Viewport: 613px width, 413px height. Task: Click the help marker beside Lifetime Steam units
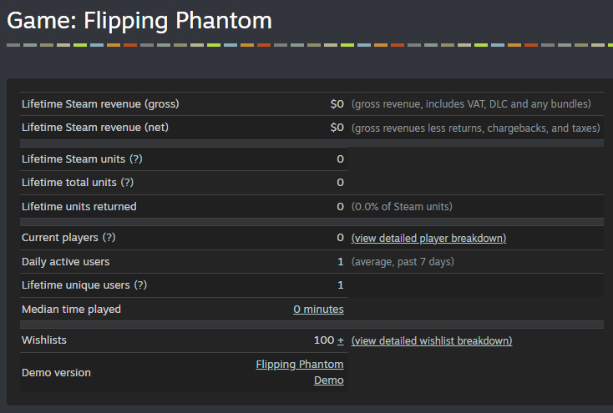click(135, 159)
